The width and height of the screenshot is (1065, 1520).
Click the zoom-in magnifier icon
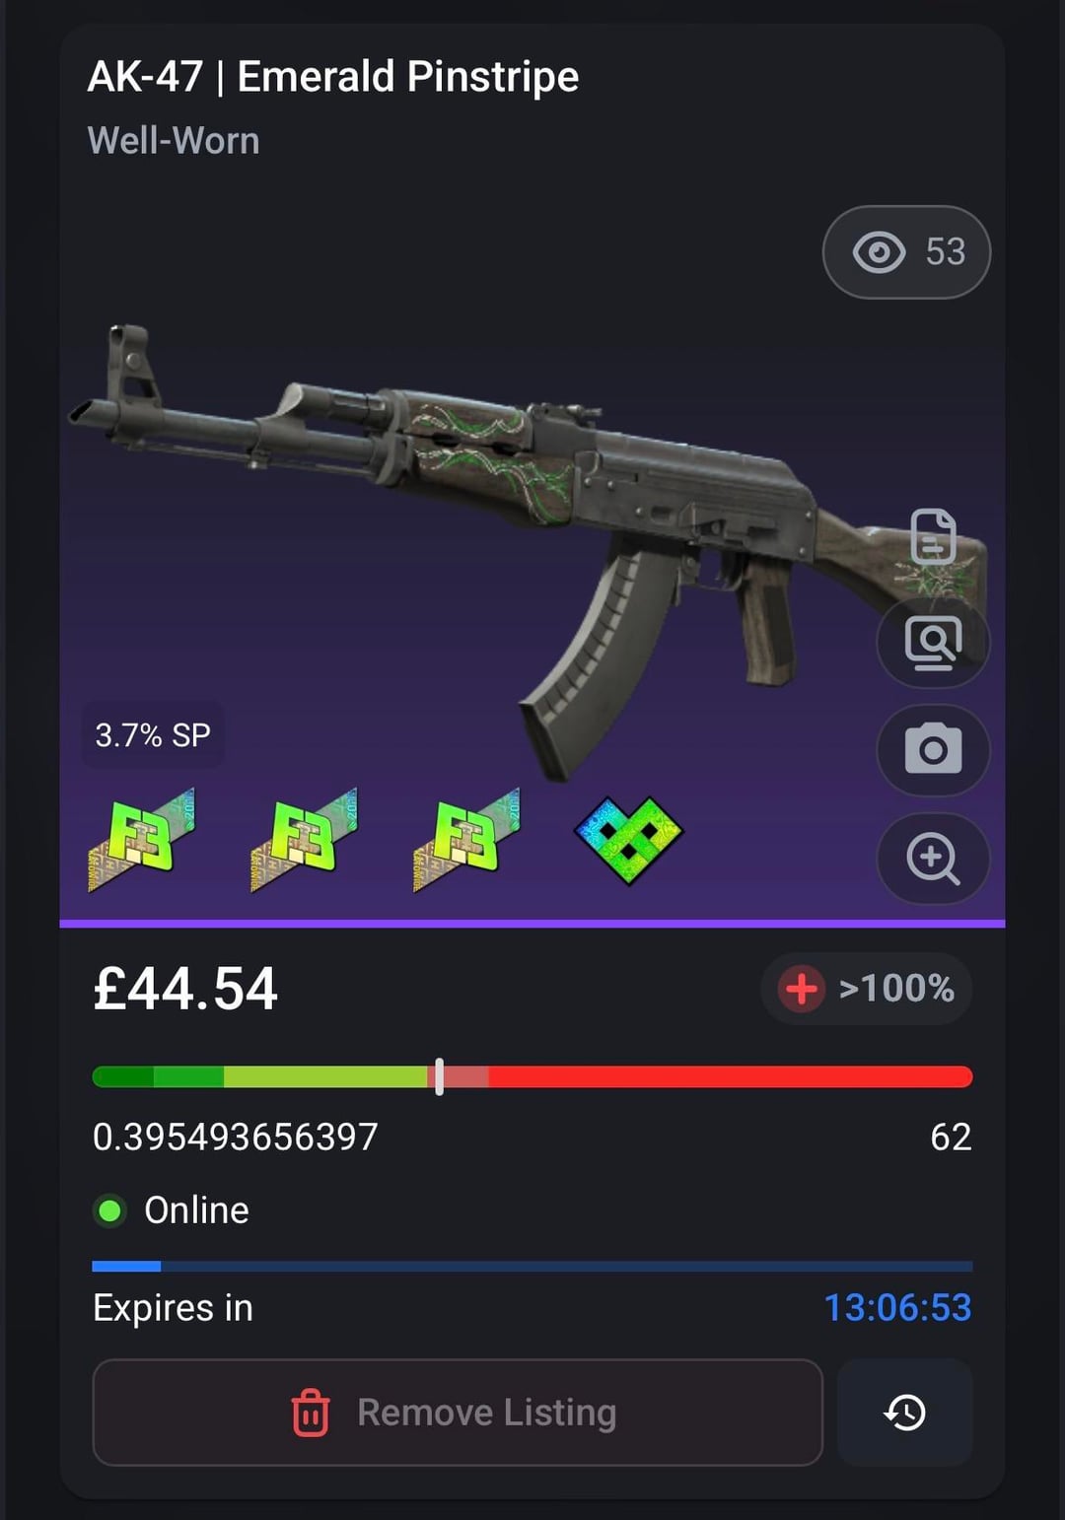click(x=933, y=859)
